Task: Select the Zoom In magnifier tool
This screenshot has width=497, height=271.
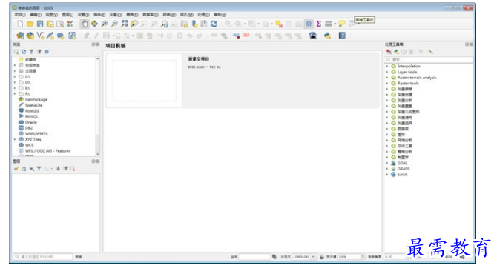Action: point(105,24)
